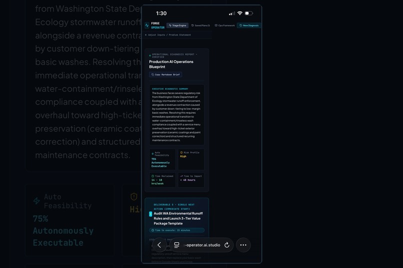
Task: Open the Triage Engine tab
Action: [177, 25]
